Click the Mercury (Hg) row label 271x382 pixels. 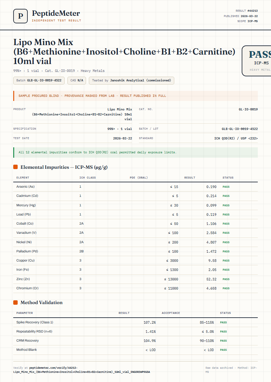pyautogui.click(x=26, y=205)
